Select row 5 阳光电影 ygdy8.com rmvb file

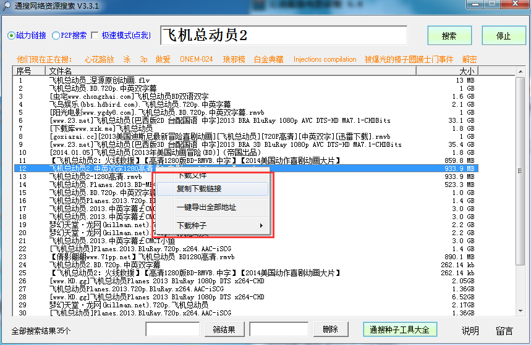point(246,112)
